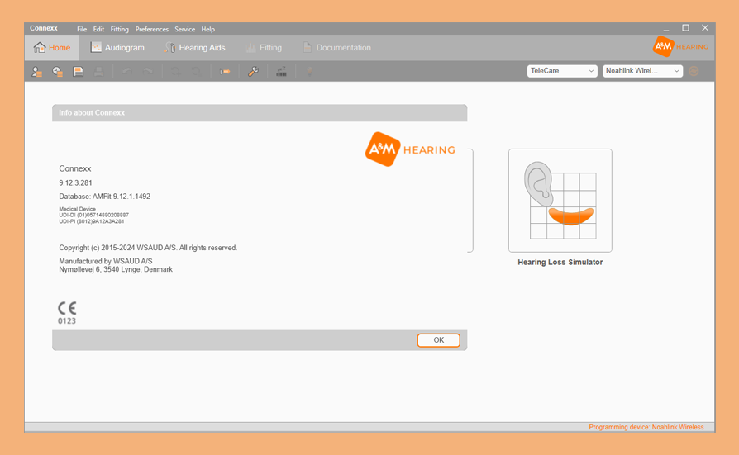739x455 pixels.
Task: Open the Edit menu
Action: click(x=98, y=29)
